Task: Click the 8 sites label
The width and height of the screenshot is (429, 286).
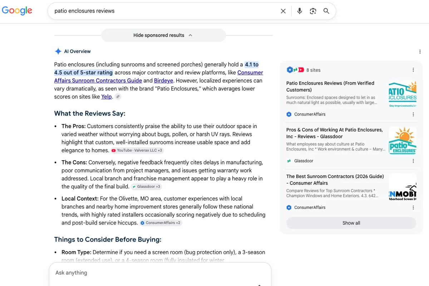Action: 314,70
